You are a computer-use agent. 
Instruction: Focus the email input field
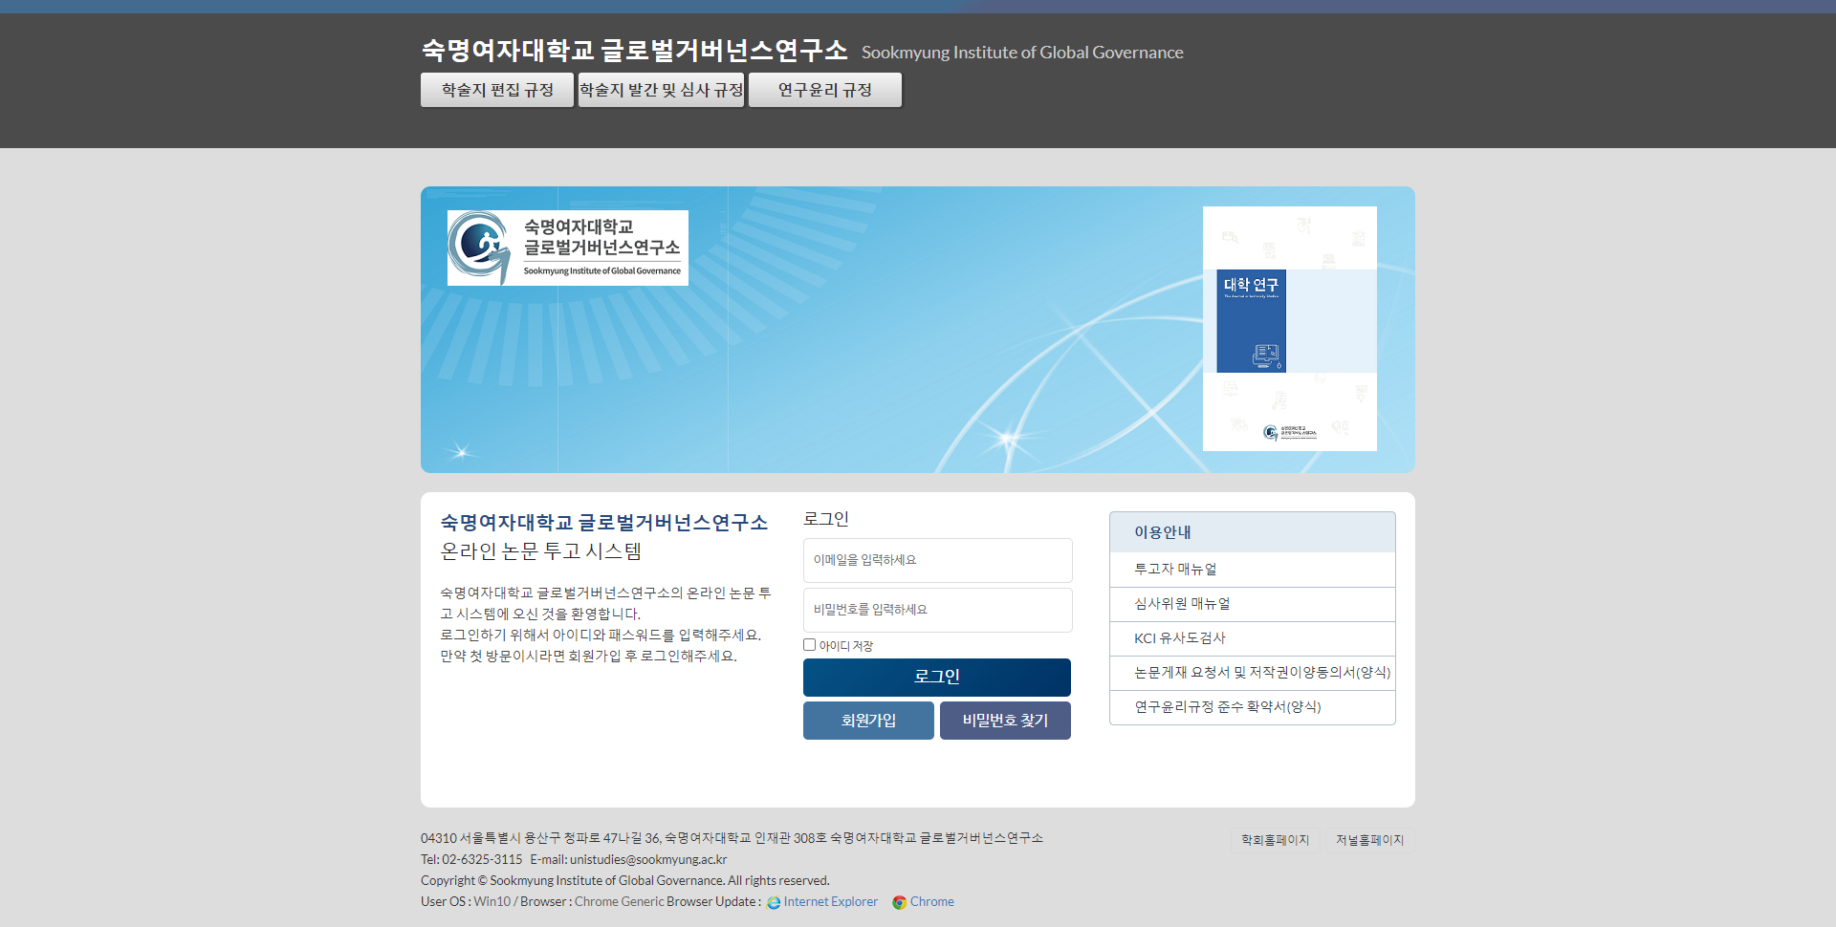click(x=937, y=560)
